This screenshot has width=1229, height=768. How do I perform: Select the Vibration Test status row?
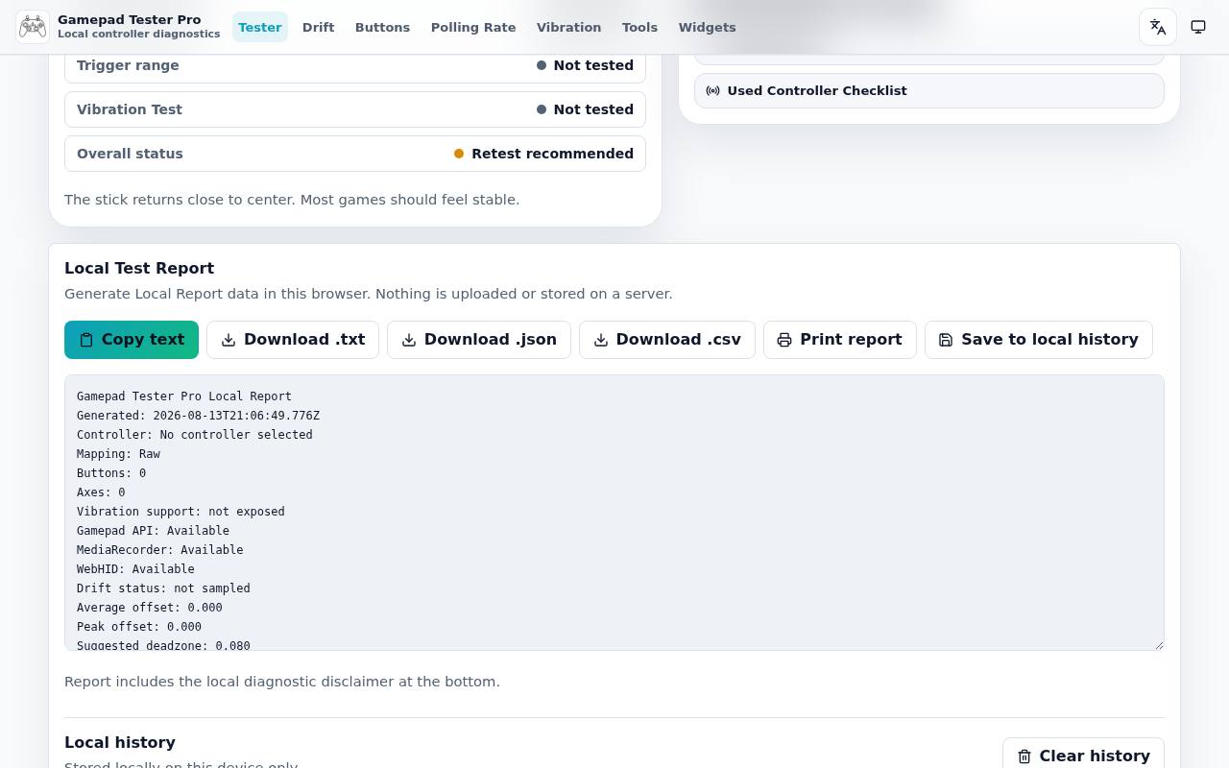pyautogui.click(x=355, y=109)
